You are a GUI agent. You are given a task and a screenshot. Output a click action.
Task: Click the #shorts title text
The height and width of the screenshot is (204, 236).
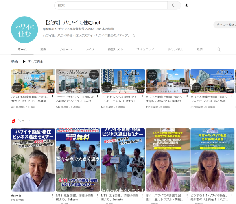pyautogui.click(x=16, y=195)
